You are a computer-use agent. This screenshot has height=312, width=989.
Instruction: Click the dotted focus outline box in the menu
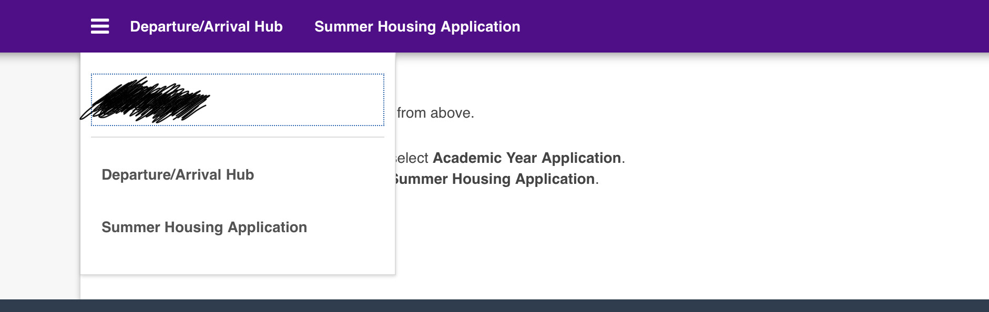(238, 100)
